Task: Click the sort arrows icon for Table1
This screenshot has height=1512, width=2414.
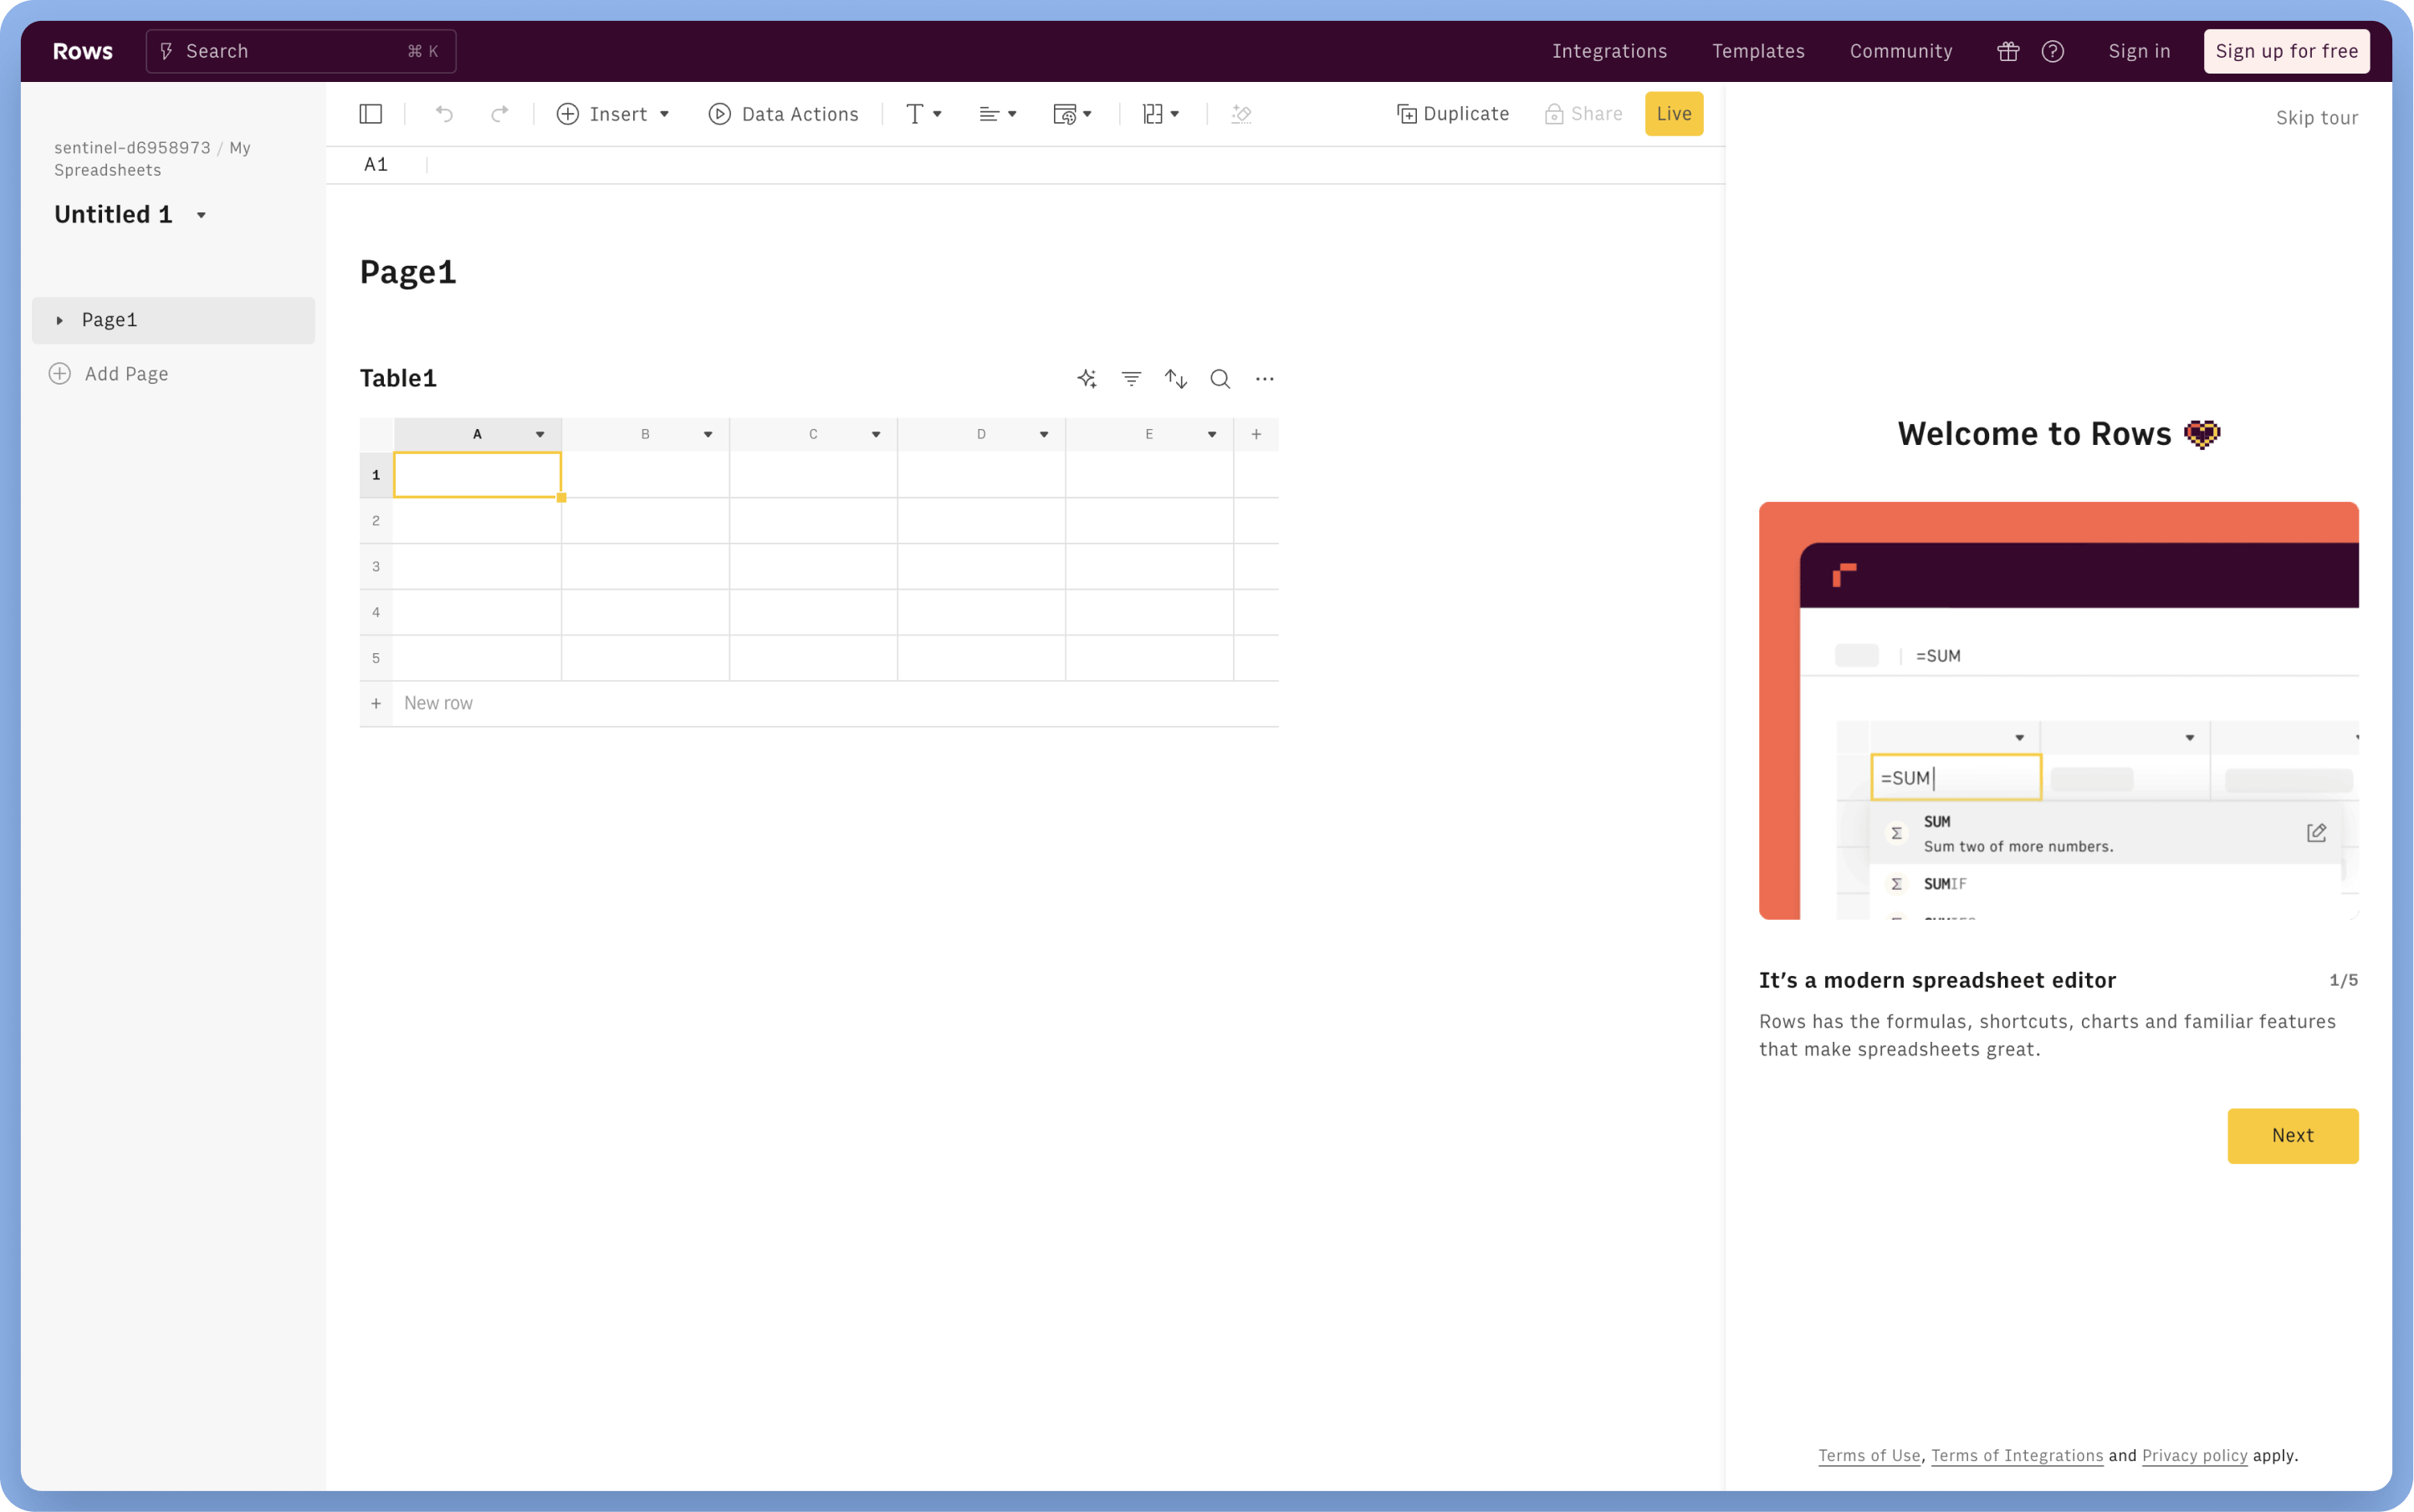Action: click(x=1176, y=378)
